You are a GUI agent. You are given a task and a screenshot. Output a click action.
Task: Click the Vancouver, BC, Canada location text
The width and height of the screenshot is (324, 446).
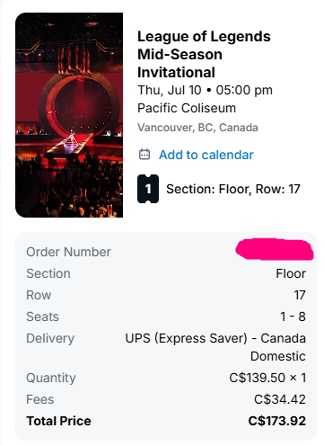tap(197, 128)
